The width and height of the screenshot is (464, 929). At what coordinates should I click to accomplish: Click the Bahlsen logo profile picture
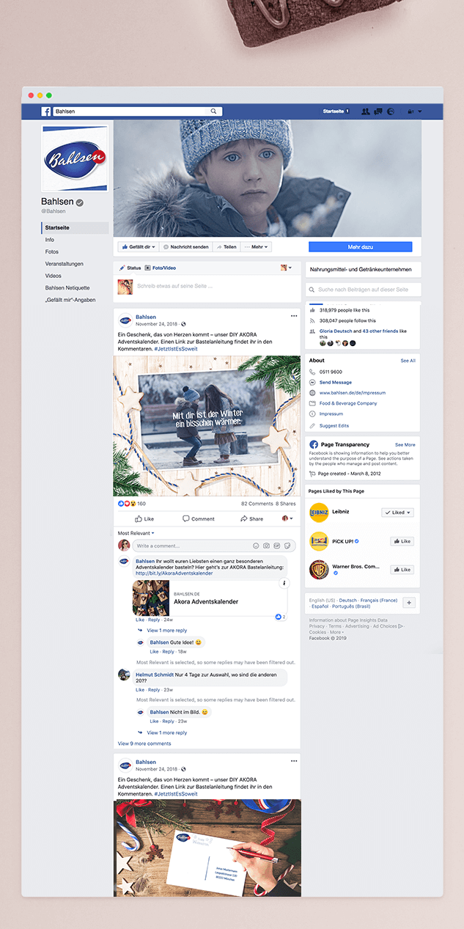point(75,159)
